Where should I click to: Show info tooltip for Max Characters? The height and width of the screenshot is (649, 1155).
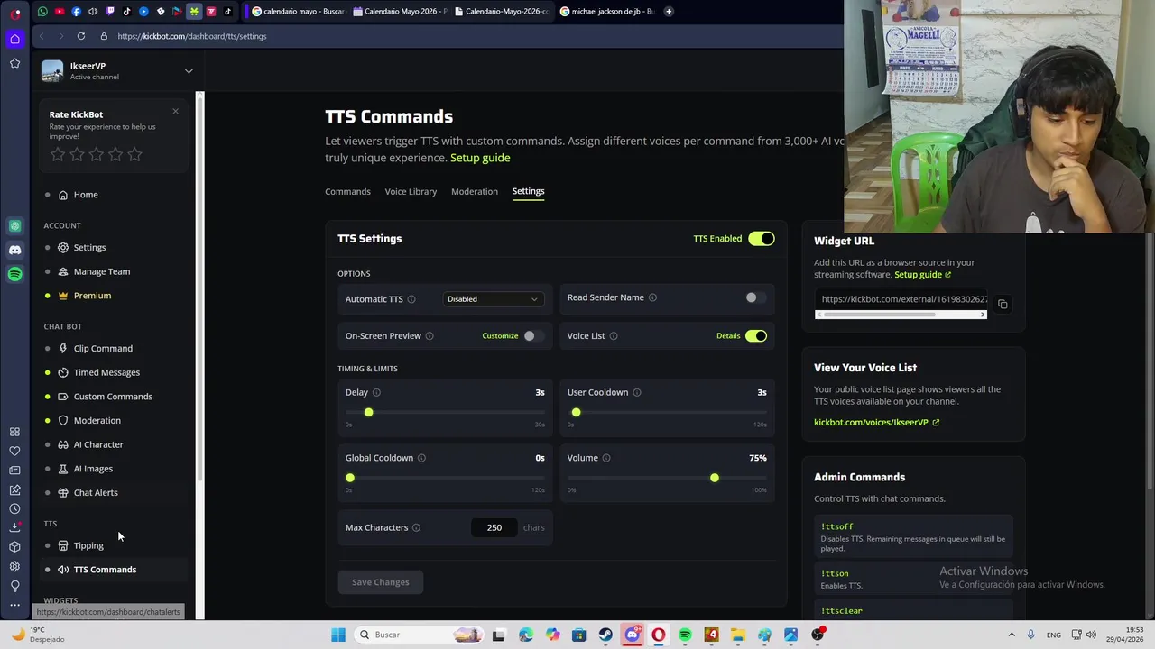point(416,527)
